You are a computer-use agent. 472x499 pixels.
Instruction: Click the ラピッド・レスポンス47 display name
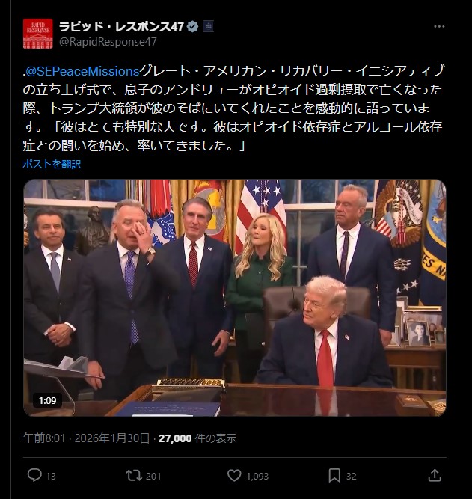click(x=122, y=27)
